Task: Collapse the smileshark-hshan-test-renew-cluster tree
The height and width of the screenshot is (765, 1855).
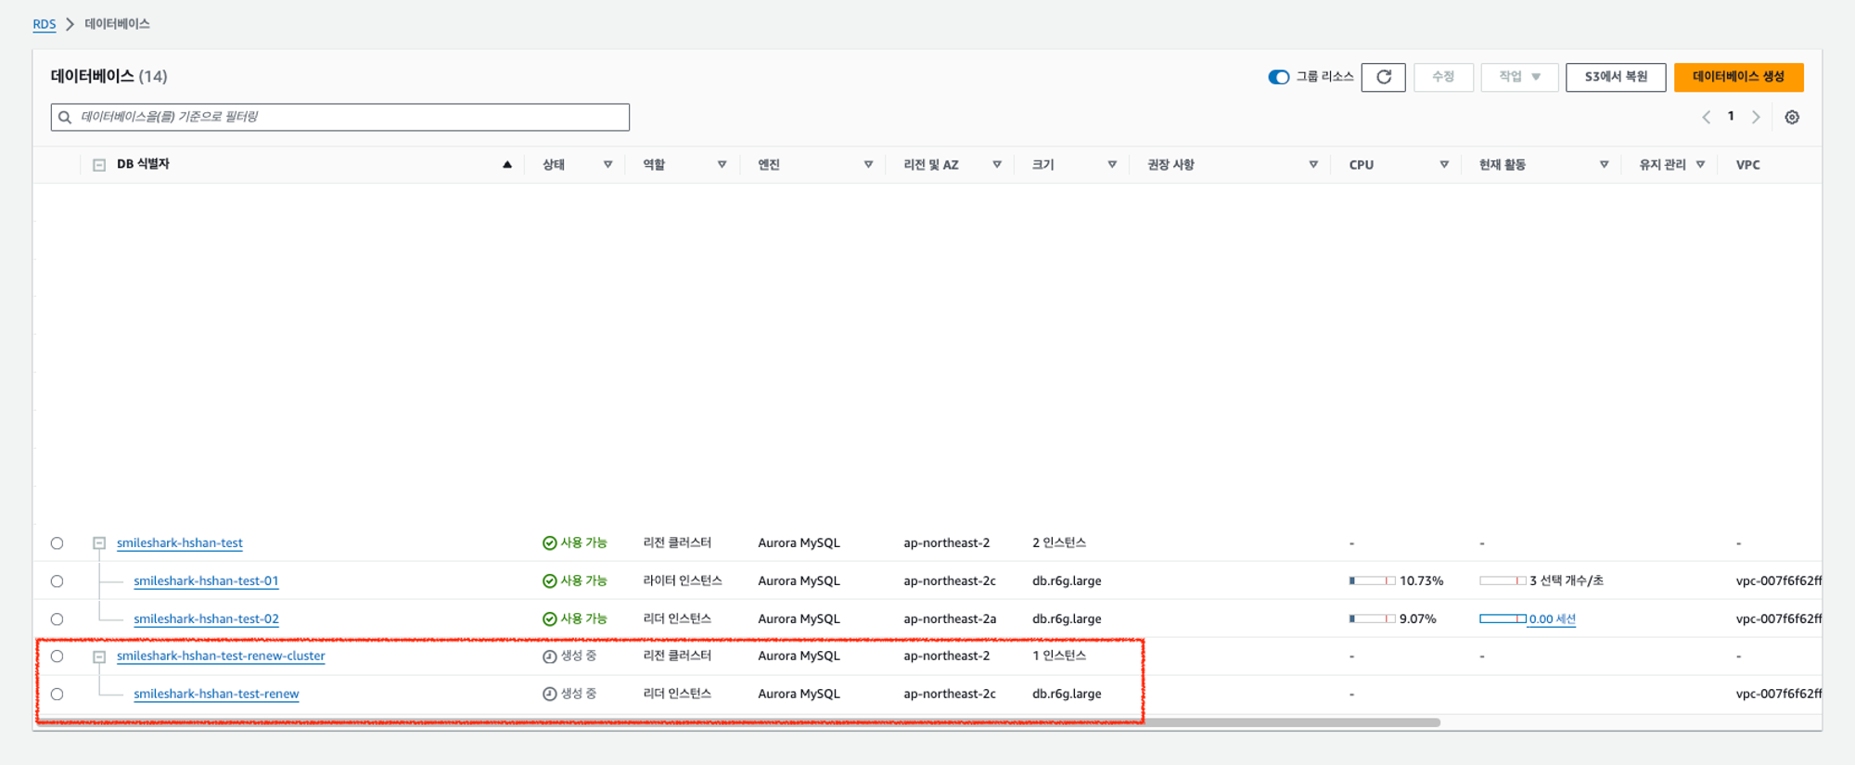Action: pyautogui.click(x=99, y=657)
